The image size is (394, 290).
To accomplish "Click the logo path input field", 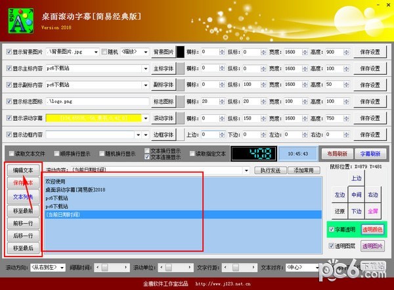I will (97, 102).
